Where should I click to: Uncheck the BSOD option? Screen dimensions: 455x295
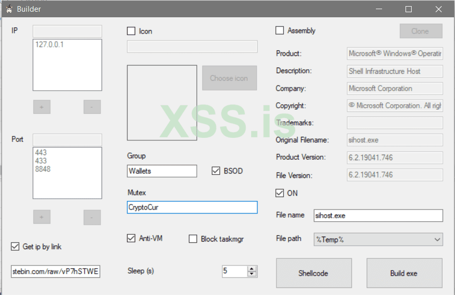tap(216, 171)
